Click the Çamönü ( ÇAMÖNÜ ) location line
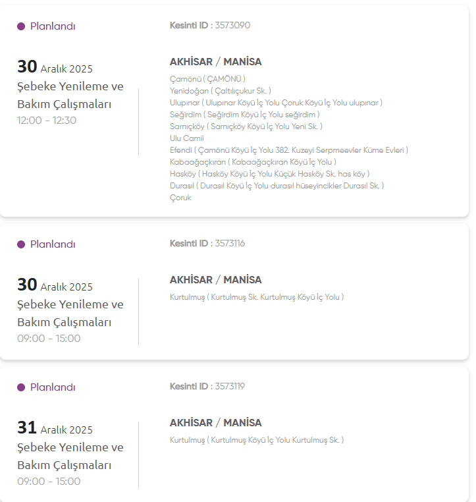Image resolution: width=476 pixels, height=502 pixels. point(207,79)
